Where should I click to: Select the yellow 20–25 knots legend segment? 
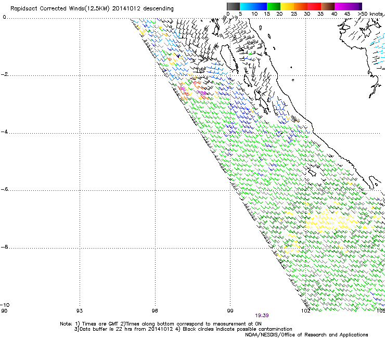[287, 6]
